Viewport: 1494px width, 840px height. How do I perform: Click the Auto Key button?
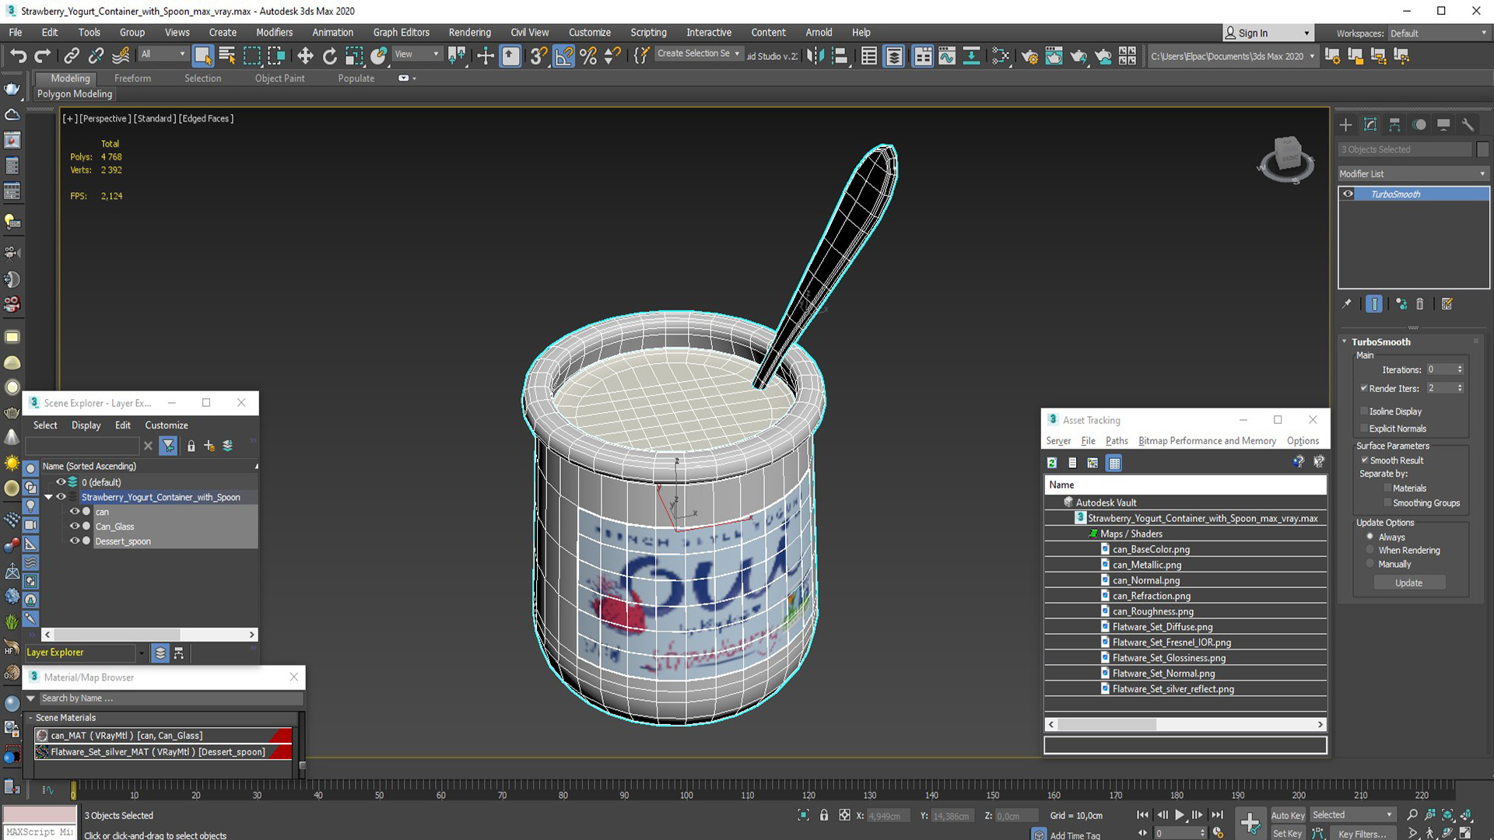[1287, 815]
